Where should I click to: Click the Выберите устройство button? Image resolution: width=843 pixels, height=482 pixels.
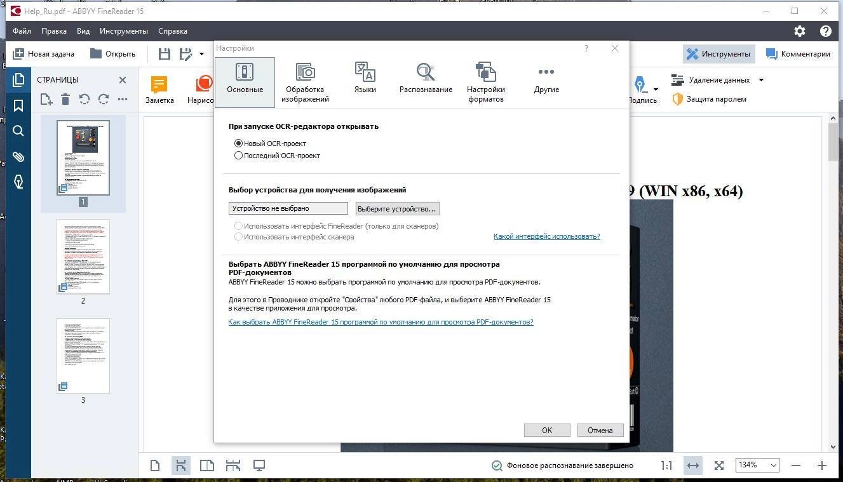click(x=397, y=208)
